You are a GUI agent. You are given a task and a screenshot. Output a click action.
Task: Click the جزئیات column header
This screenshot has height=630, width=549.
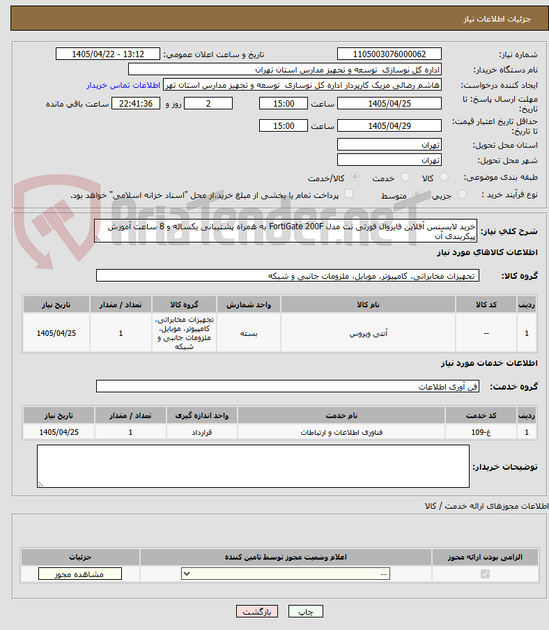(80, 557)
